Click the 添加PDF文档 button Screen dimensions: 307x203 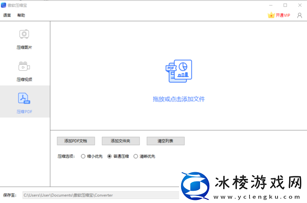click(x=76, y=141)
